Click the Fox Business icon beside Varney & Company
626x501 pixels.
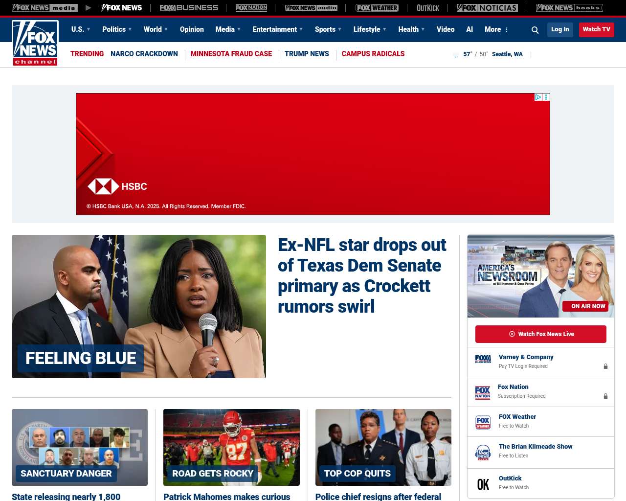coord(483,359)
